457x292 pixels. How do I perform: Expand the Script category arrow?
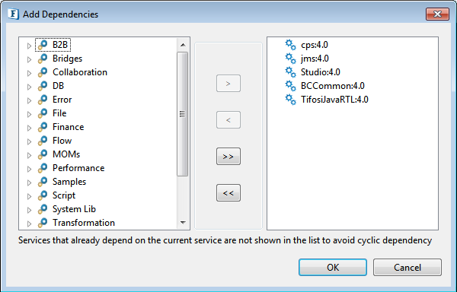29,196
